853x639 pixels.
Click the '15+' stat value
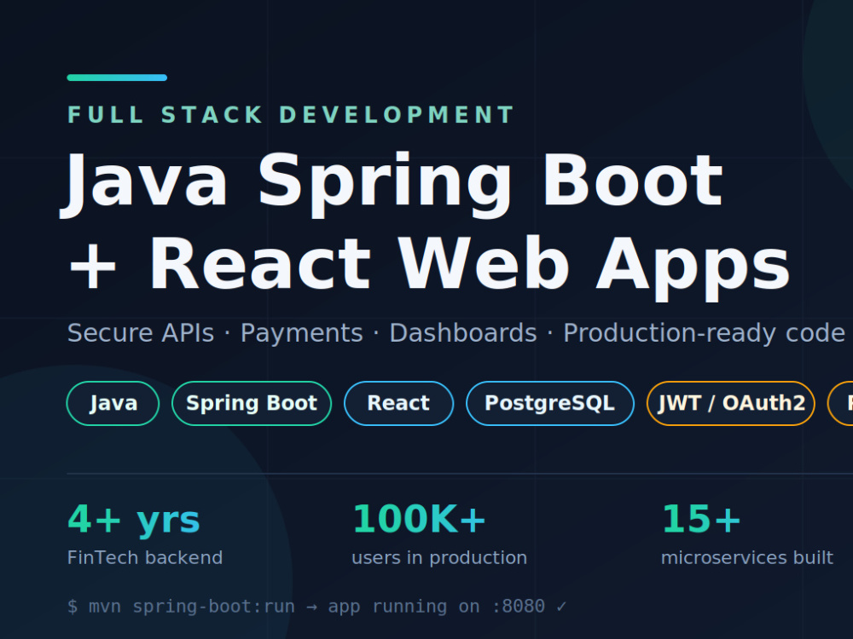pyautogui.click(x=700, y=519)
